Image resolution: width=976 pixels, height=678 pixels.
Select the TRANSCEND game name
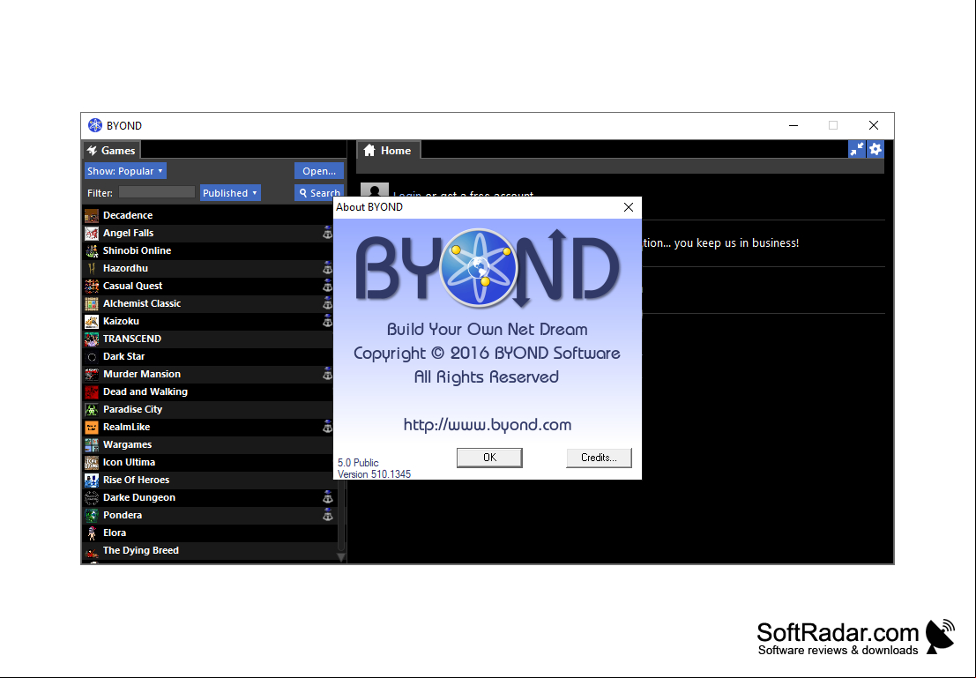132,339
